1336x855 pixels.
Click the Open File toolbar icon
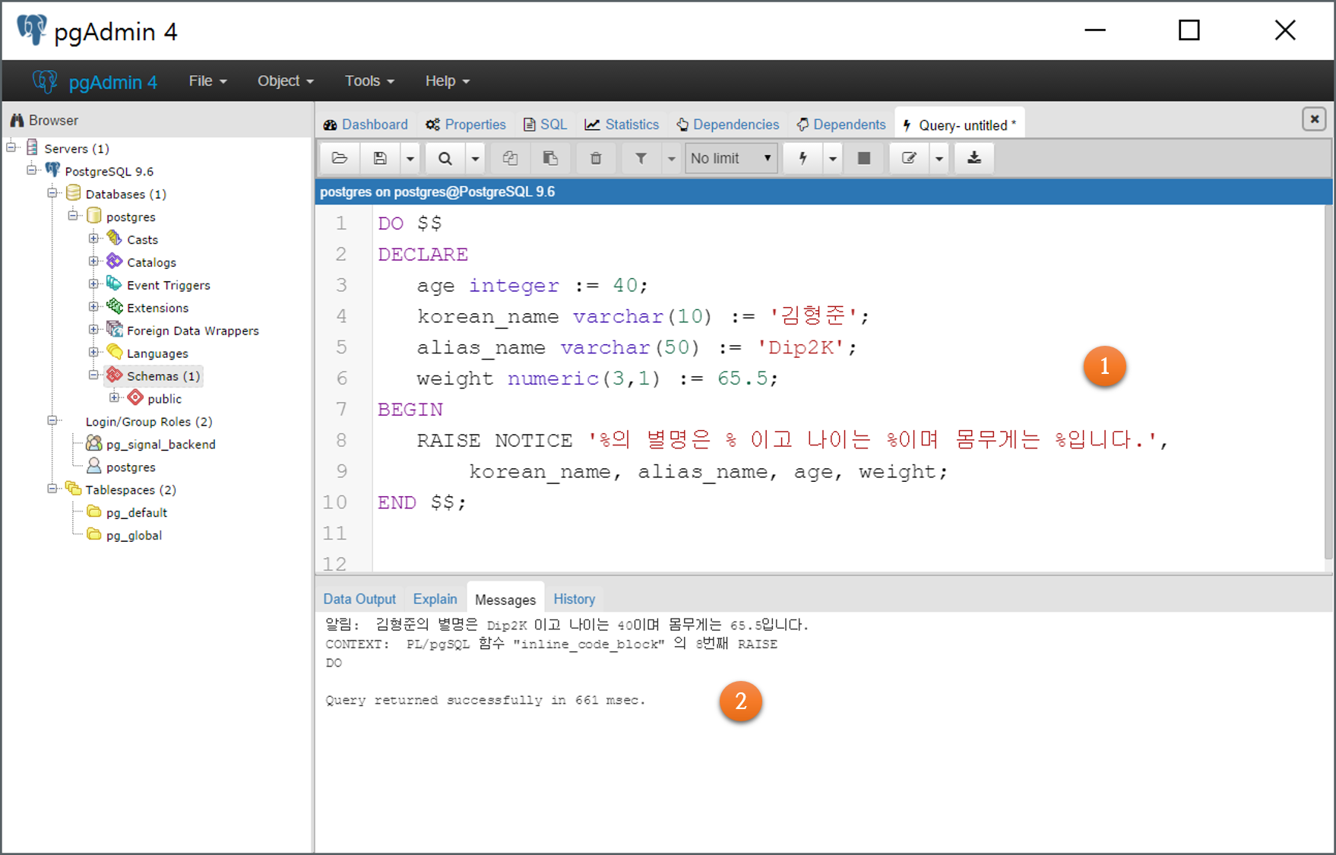click(x=340, y=158)
